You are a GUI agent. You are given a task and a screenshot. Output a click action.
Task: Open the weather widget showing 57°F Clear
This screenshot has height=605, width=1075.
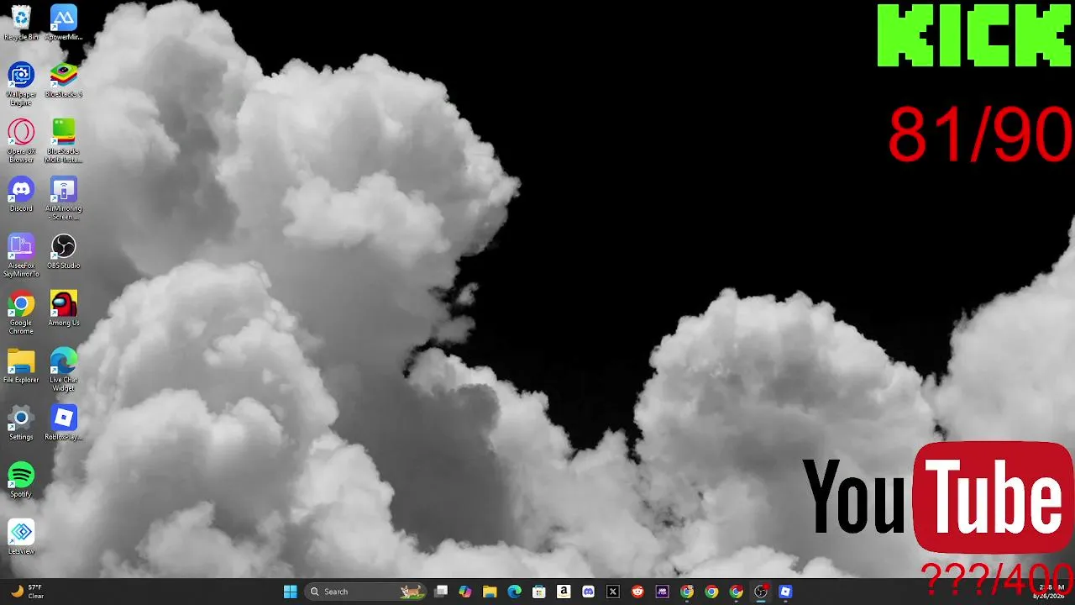pyautogui.click(x=26, y=592)
